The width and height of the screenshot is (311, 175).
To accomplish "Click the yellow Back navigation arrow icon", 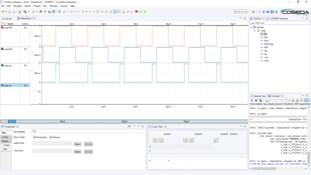I will (x=83, y=12).
